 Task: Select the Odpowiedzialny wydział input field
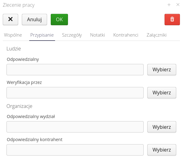click(75, 127)
